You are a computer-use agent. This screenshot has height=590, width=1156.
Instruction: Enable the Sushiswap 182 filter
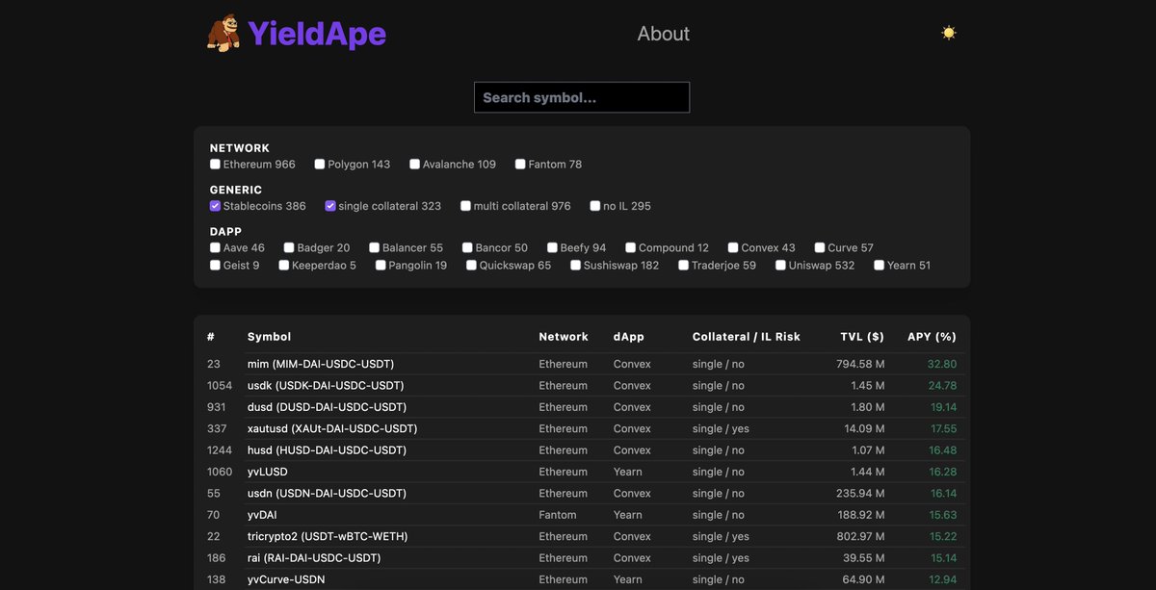(x=576, y=265)
